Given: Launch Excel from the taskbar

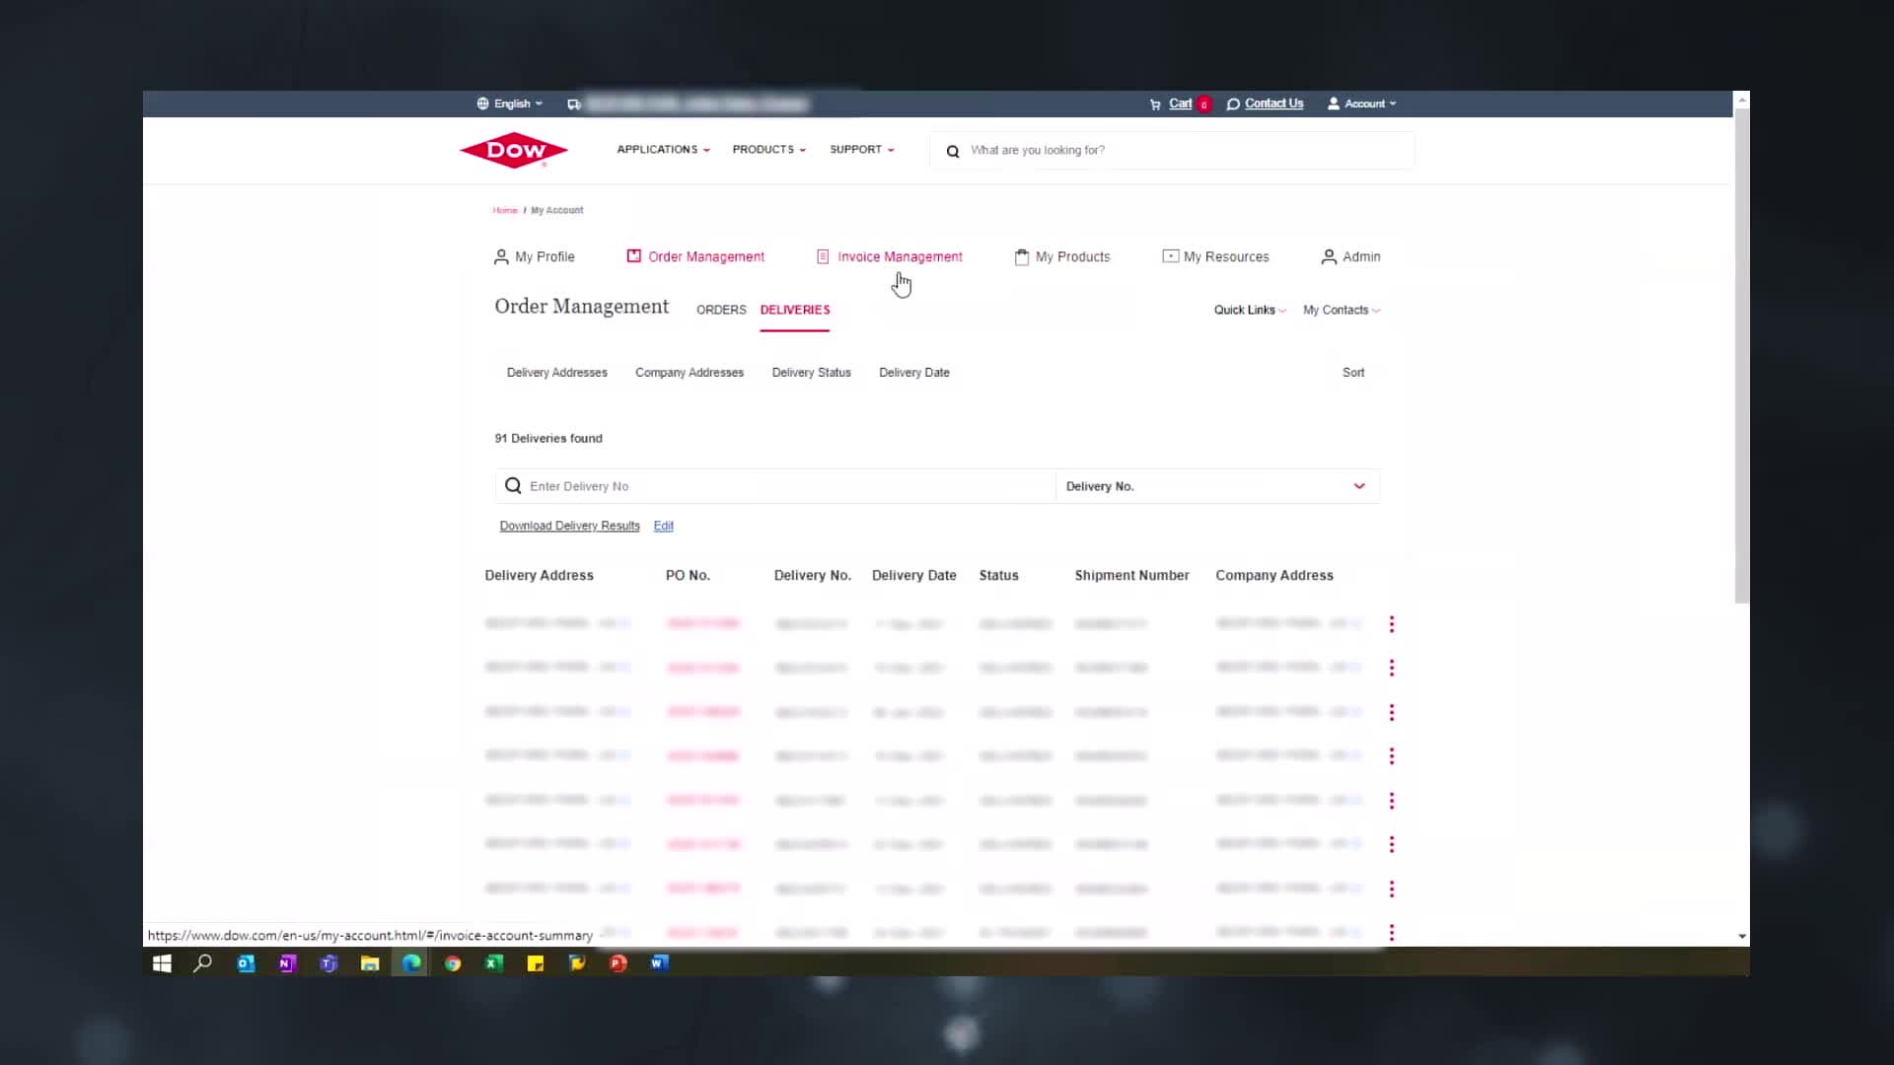Looking at the screenshot, I should pos(494,963).
